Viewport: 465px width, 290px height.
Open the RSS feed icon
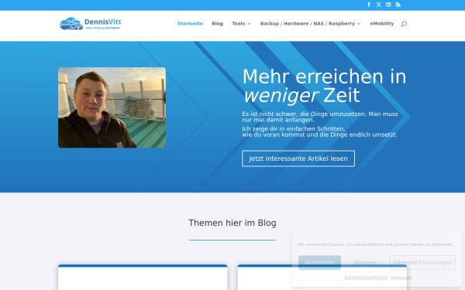(398, 5)
